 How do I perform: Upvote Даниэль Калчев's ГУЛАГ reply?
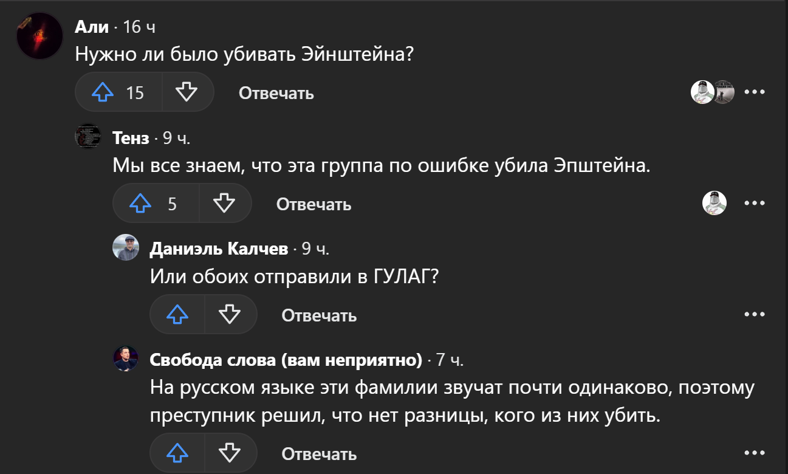(x=177, y=315)
